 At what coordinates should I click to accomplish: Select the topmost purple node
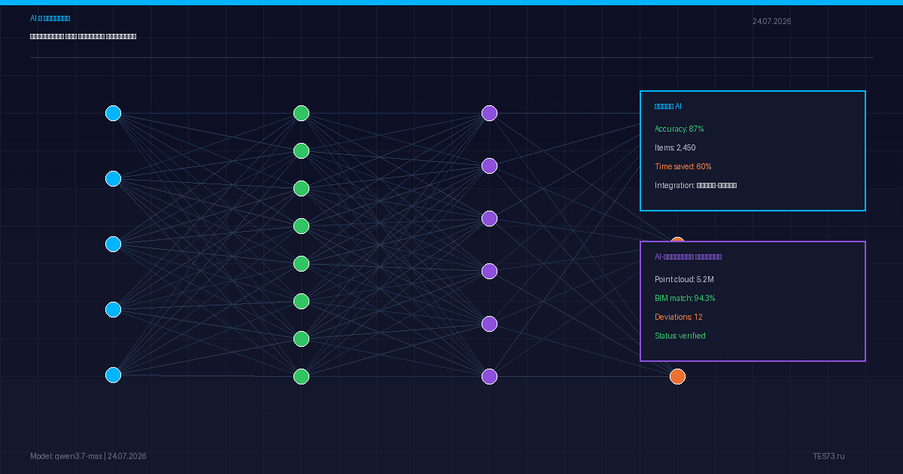[x=489, y=113]
